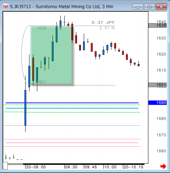The image size is (170, 173).
Task: Click the 0.37 JPY measurement label
Action: point(103,22)
